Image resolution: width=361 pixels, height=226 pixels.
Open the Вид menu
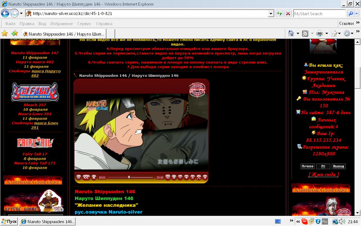pos(42,24)
